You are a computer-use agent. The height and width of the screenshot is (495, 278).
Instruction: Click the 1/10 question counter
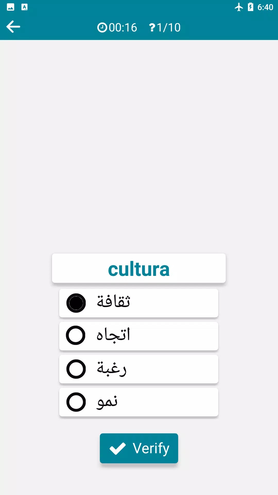click(169, 28)
